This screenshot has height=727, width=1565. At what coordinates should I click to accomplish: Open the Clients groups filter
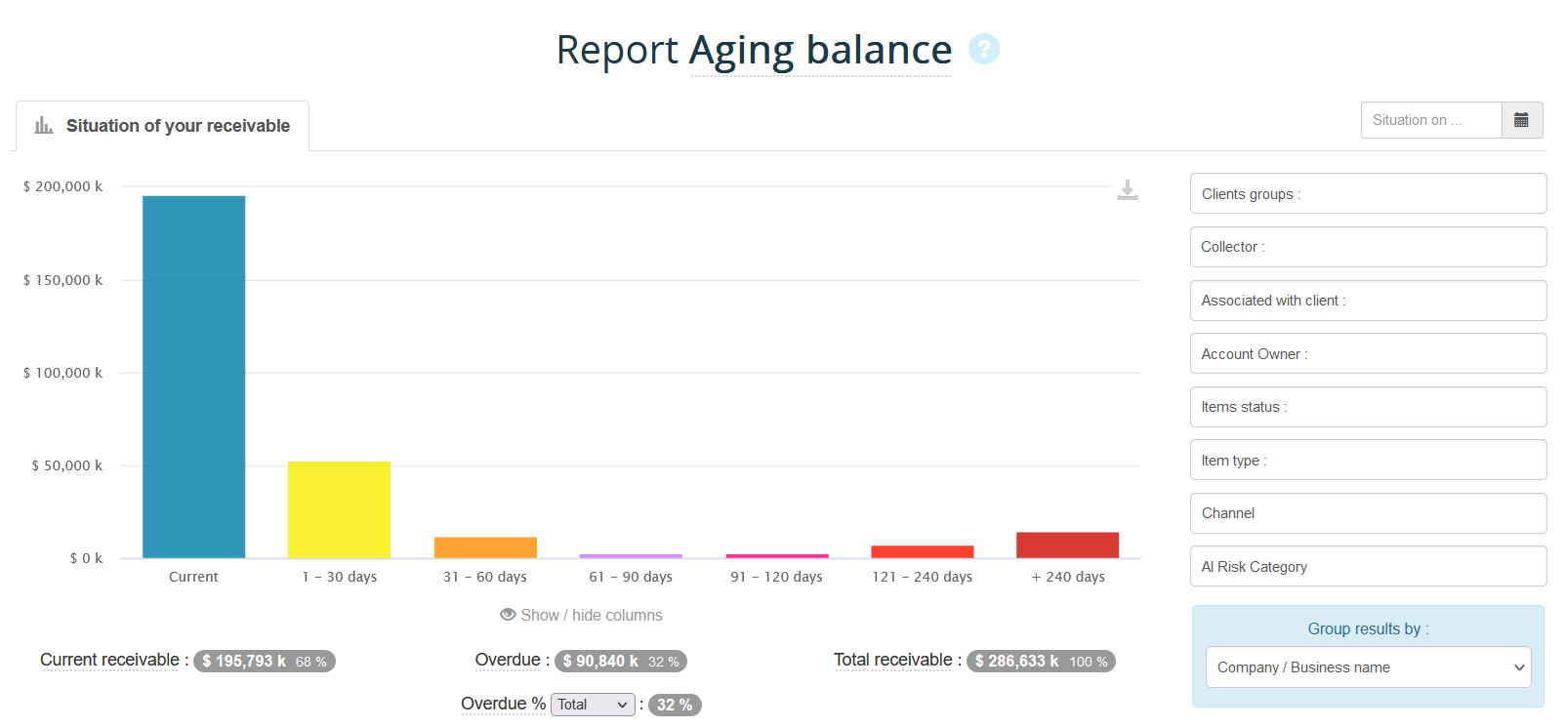pos(1368,193)
